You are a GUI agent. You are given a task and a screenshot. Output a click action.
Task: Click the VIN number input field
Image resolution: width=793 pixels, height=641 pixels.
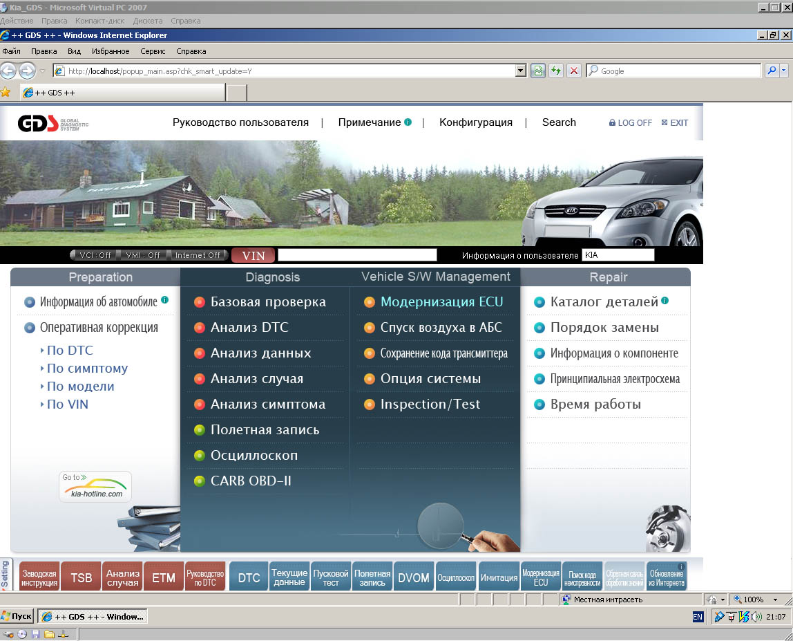coord(357,255)
